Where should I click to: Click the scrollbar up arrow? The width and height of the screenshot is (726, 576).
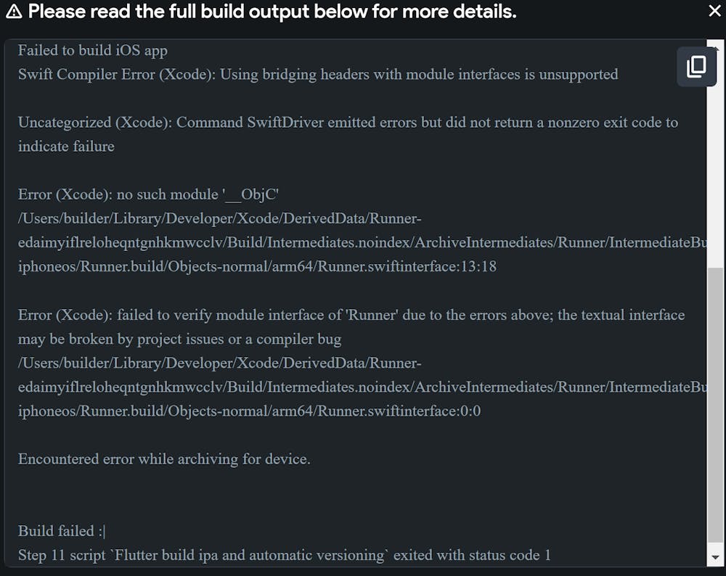coord(715,48)
